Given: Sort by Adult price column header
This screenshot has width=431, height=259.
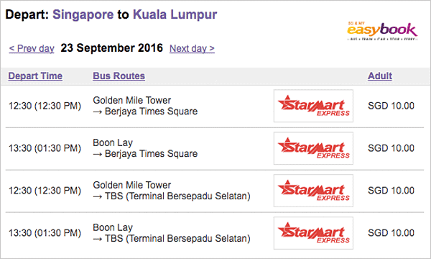Looking at the screenshot, I should [380, 76].
